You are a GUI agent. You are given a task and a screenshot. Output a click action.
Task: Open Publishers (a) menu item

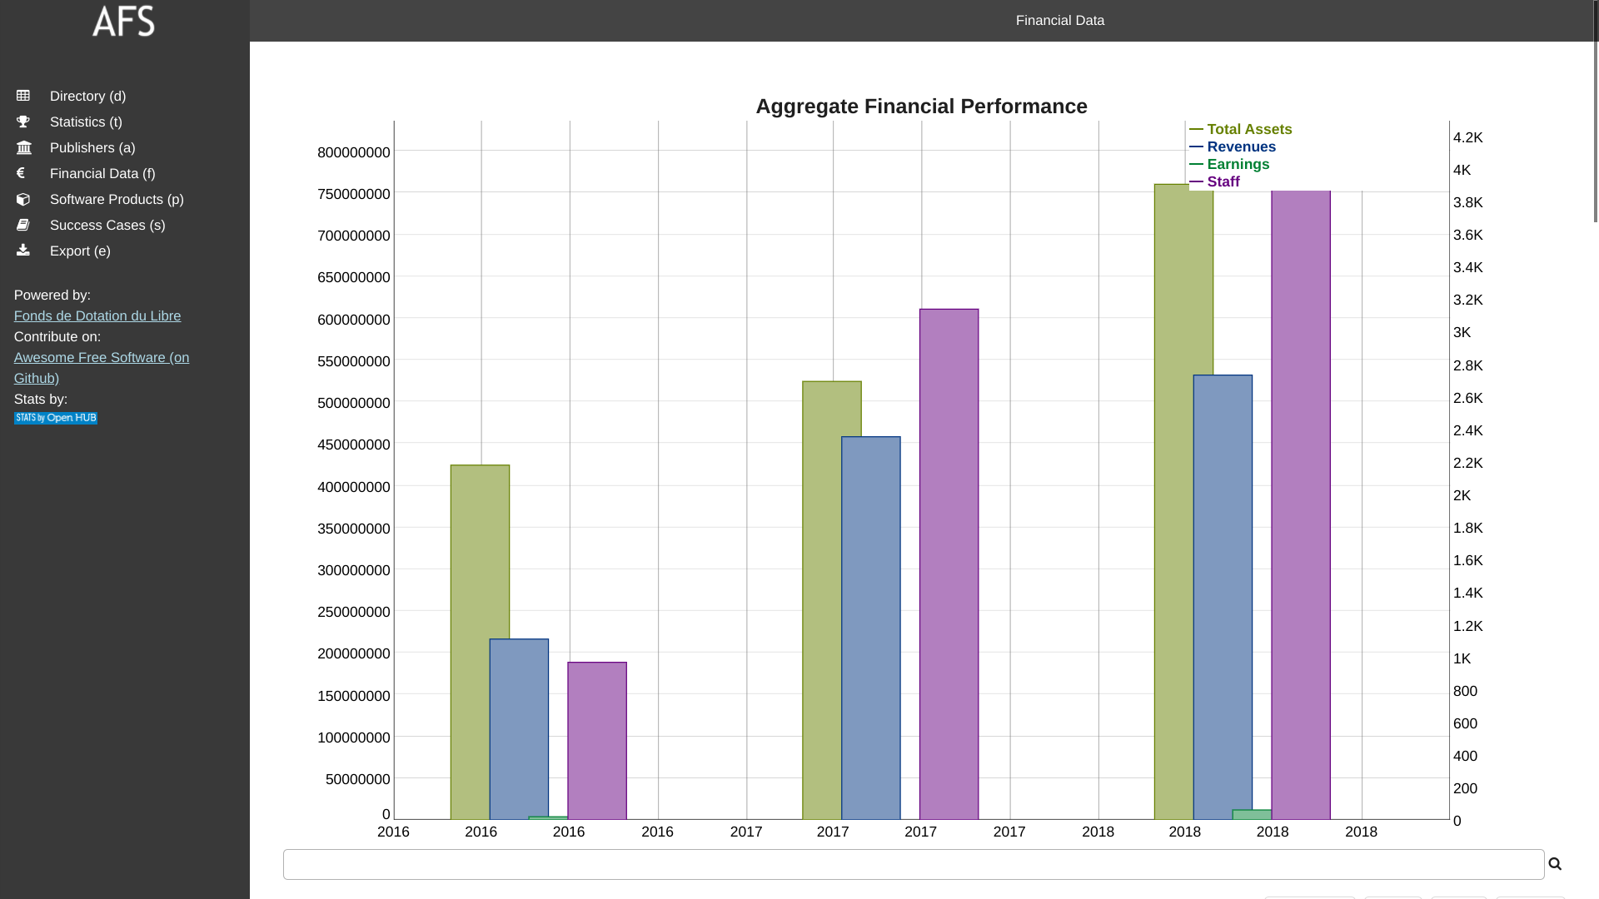click(x=125, y=148)
